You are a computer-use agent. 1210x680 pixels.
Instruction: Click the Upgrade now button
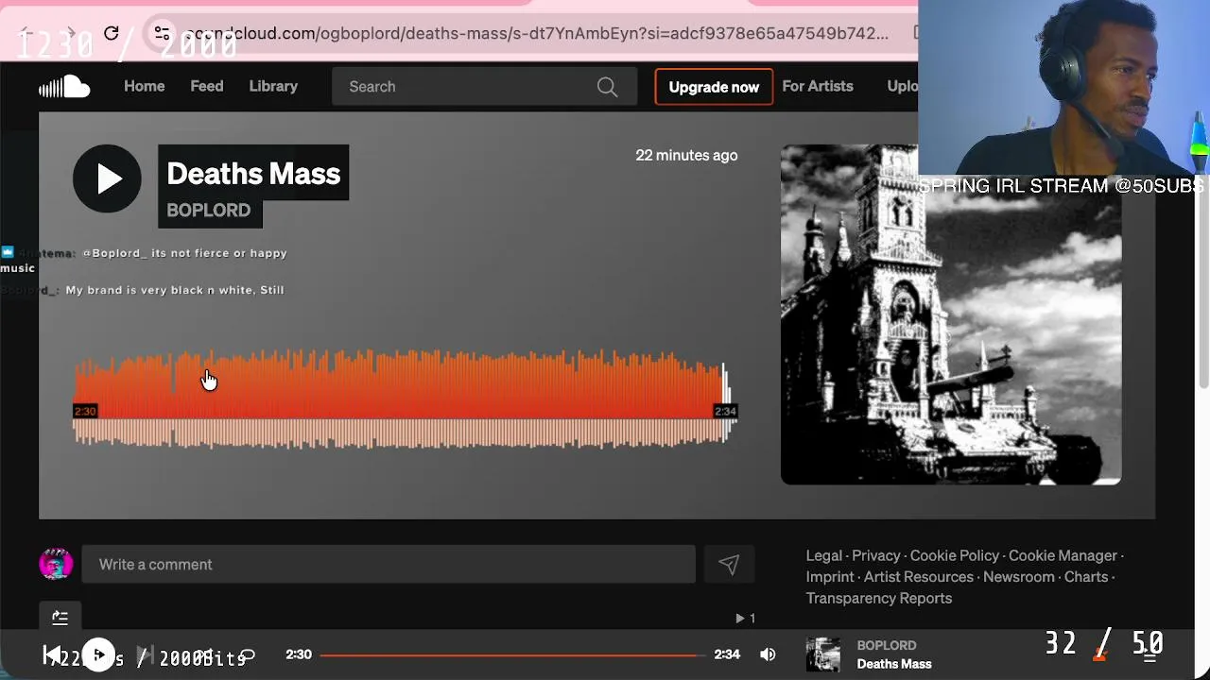tap(714, 87)
